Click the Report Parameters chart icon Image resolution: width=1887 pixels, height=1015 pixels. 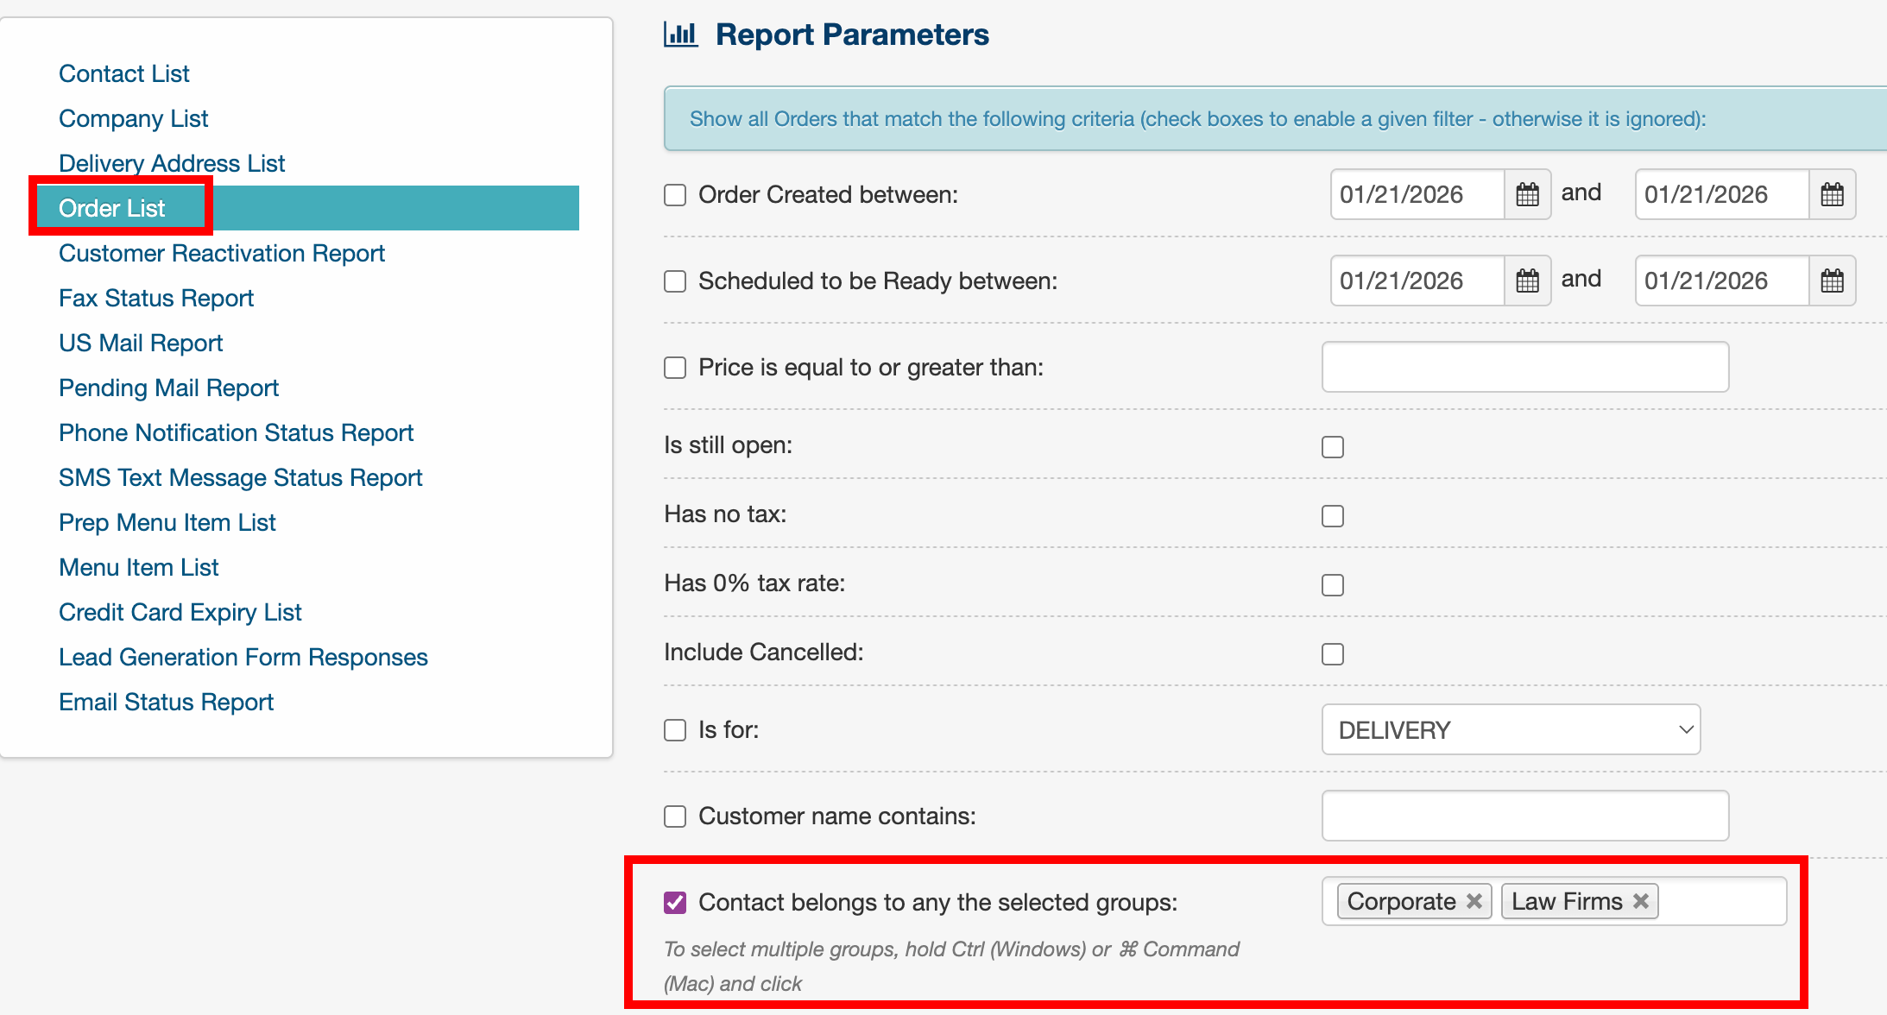click(x=680, y=35)
